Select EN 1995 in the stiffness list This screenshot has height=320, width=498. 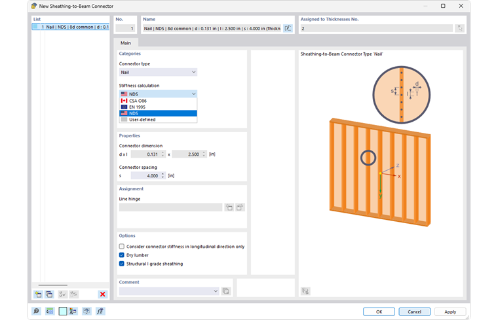coord(158,107)
